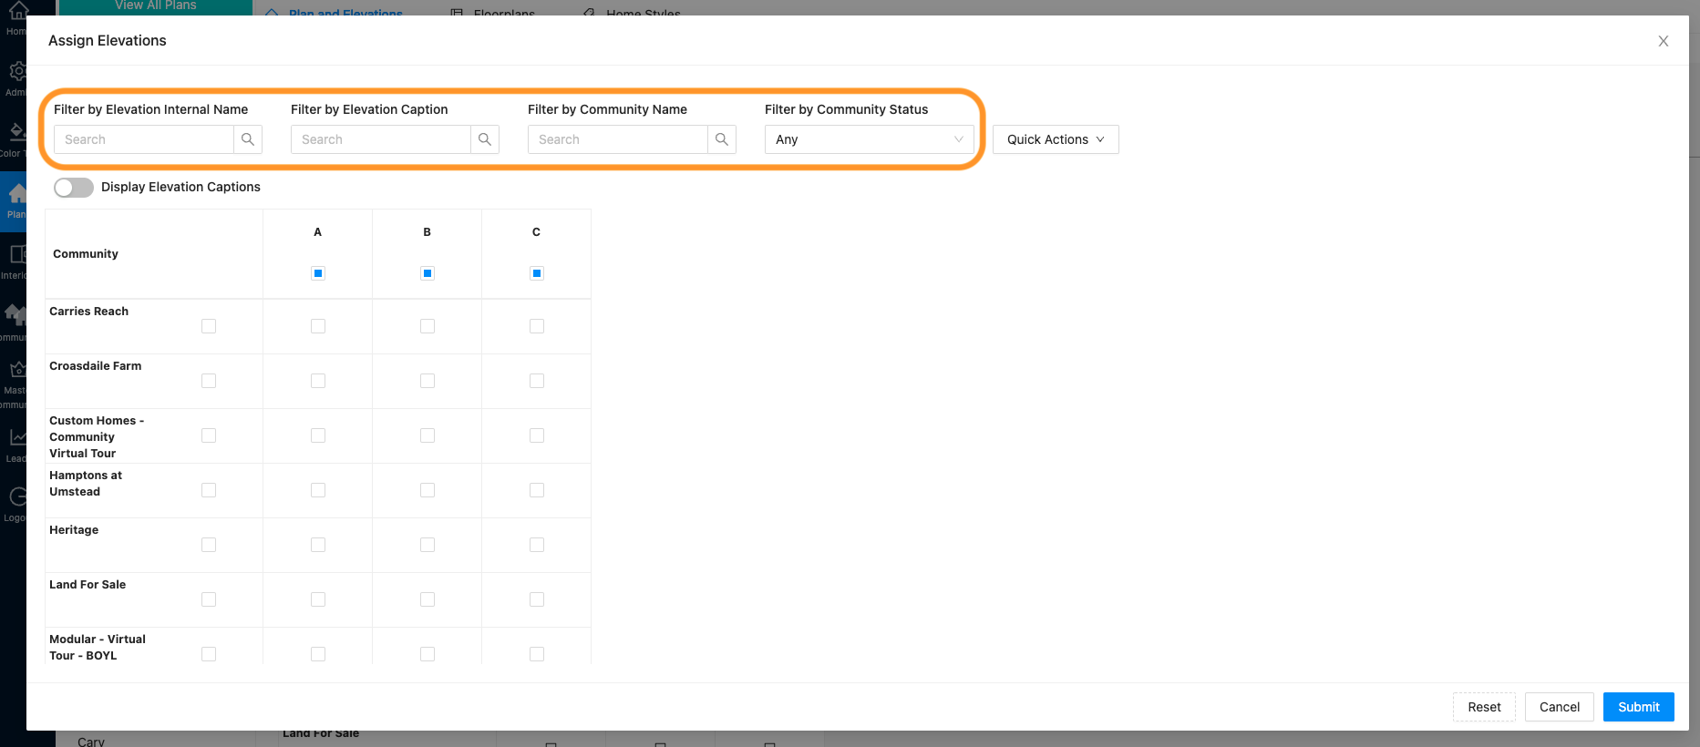Open the Interiors icon in sidebar
This screenshot has height=747, width=1700.
15,260
